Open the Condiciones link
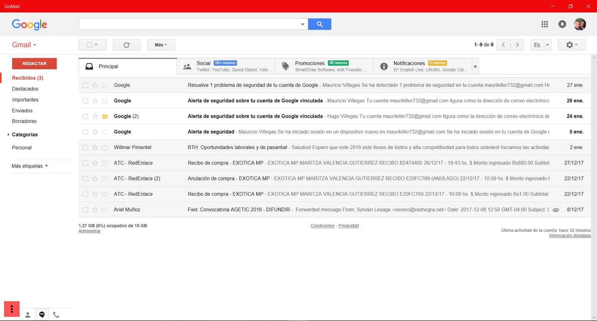 click(323, 226)
